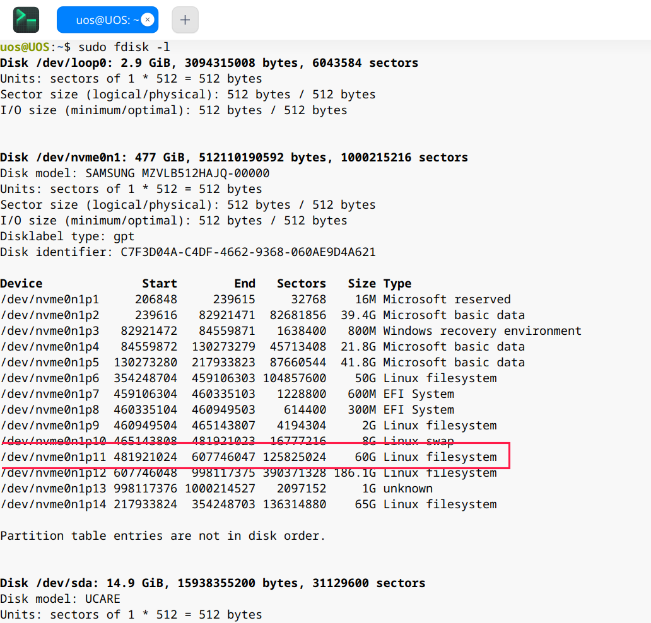Click the "Device" column header

pos(21,284)
